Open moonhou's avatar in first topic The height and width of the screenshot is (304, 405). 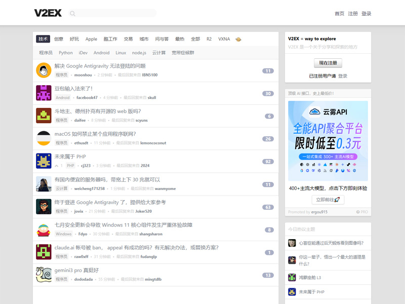44,70
